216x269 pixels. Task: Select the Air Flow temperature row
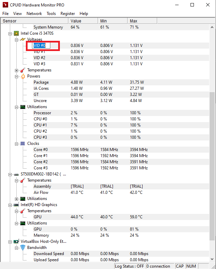pyautogui.click(x=121, y=192)
